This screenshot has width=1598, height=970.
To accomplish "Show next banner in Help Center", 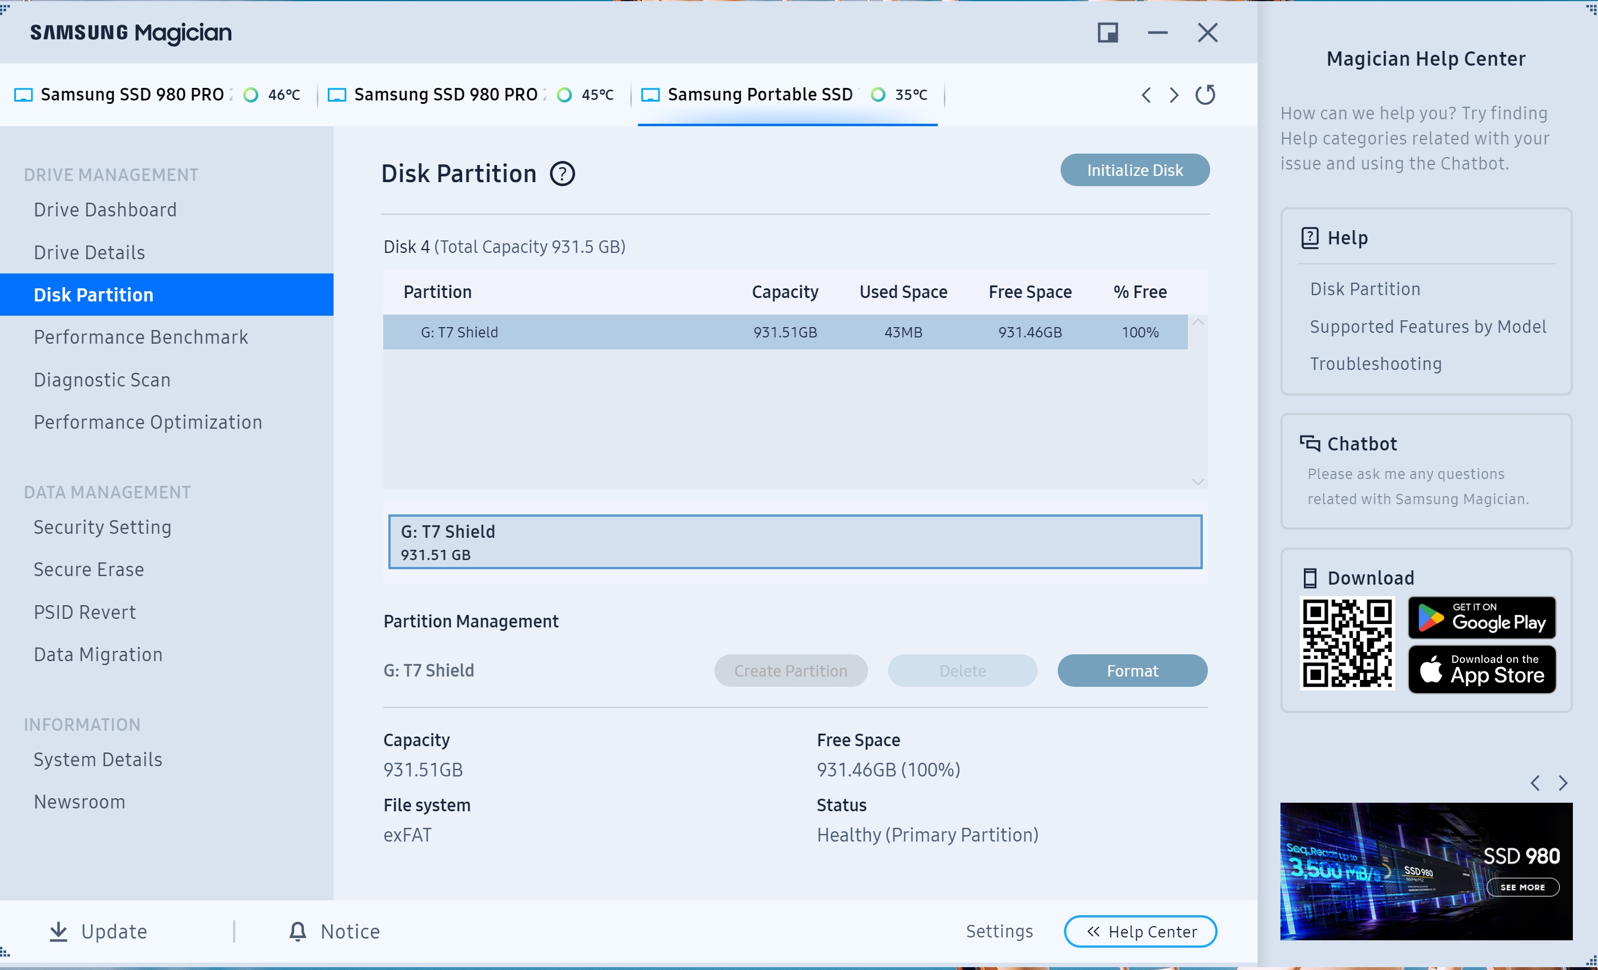I will coord(1563,783).
